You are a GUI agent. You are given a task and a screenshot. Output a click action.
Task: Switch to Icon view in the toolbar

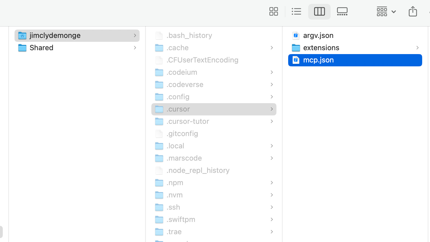(273, 11)
